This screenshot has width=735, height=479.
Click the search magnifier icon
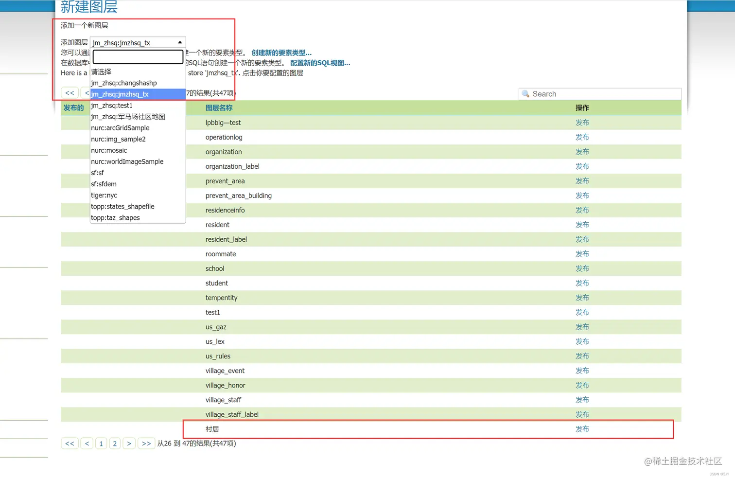(x=525, y=93)
